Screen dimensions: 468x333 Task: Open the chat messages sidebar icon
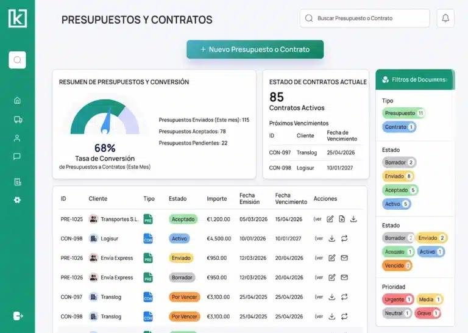tap(17, 157)
